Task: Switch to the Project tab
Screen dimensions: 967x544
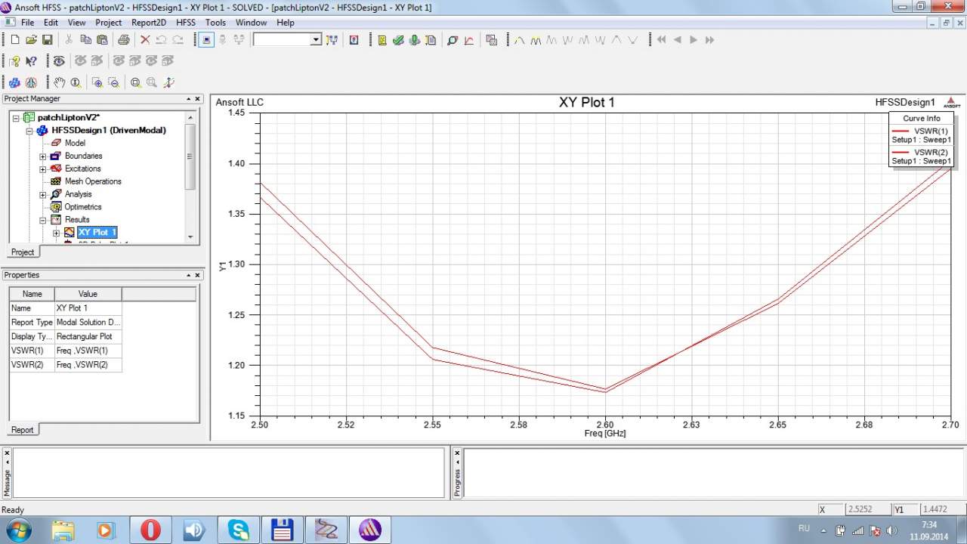Action: [23, 252]
